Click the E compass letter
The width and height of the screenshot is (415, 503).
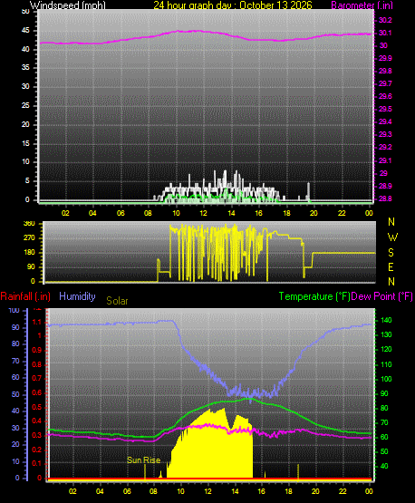(391, 266)
